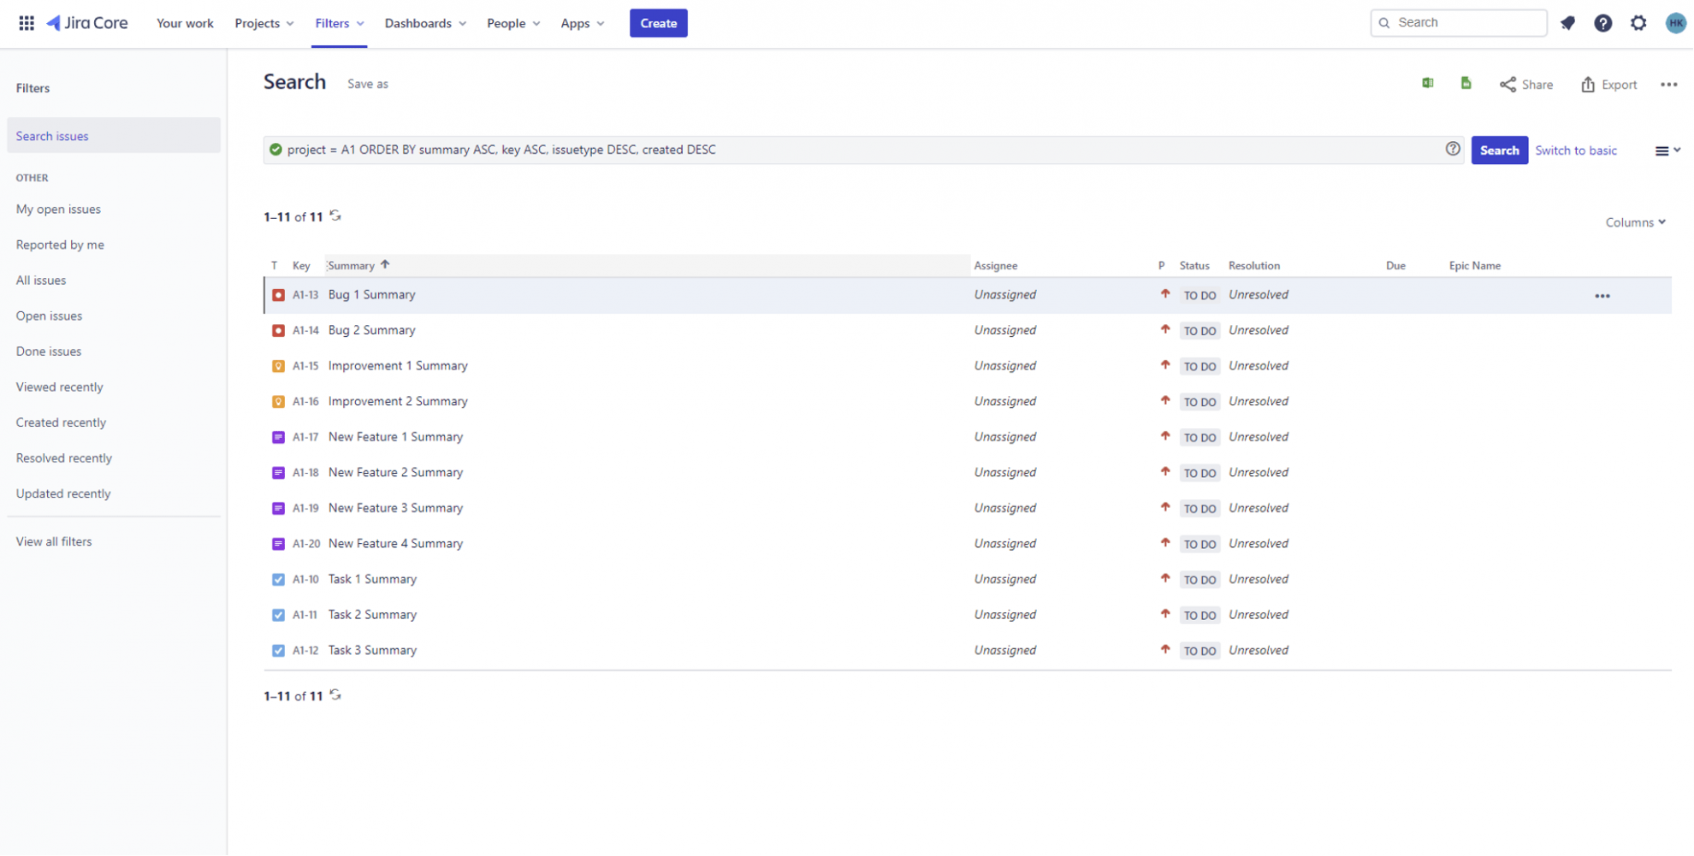
Task: Open Jira settings with the gear icon
Action: (1638, 23)
